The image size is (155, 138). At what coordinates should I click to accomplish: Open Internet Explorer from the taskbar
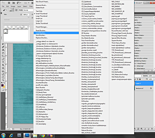(x=11, y=135)
